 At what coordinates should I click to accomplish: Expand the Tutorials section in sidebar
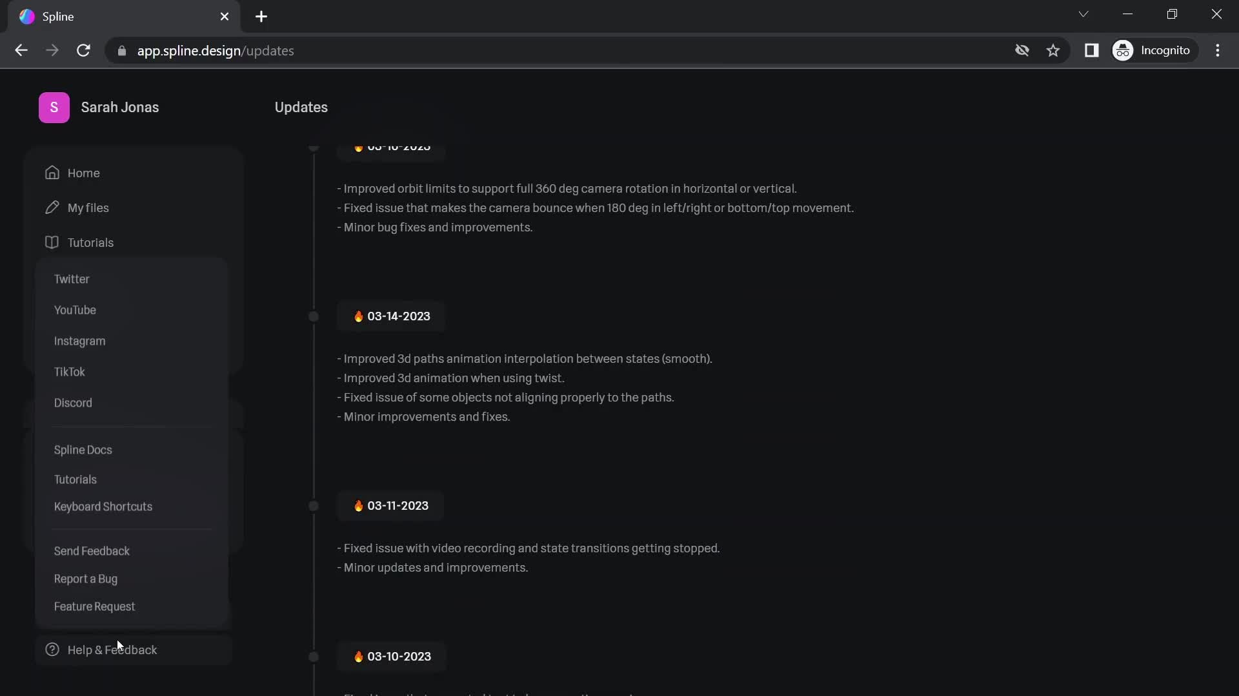point(89,242)
